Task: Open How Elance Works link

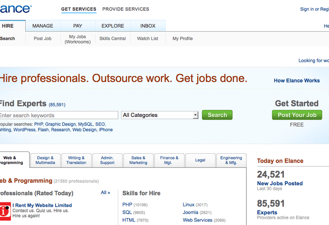Action: coord(297,81)
